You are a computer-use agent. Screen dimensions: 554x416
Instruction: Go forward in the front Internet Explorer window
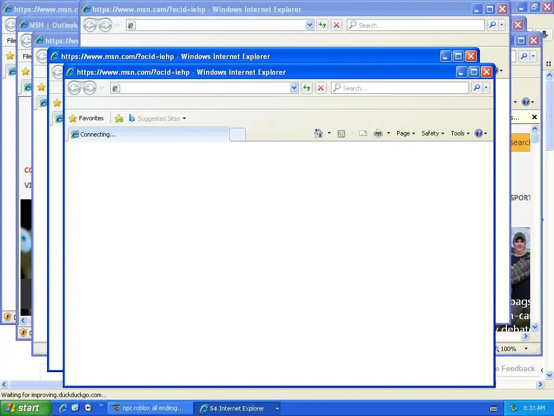(x=89, y=88)
